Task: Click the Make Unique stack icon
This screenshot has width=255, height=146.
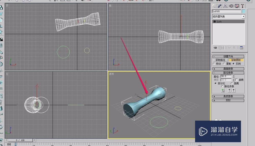Action: pyautogui.click(x=229, y=48)
